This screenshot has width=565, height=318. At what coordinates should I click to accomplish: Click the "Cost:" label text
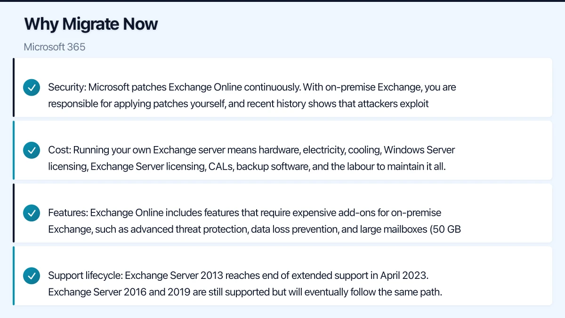59,150
